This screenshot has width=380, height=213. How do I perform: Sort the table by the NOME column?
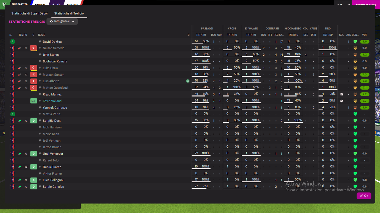click(42, 35)
